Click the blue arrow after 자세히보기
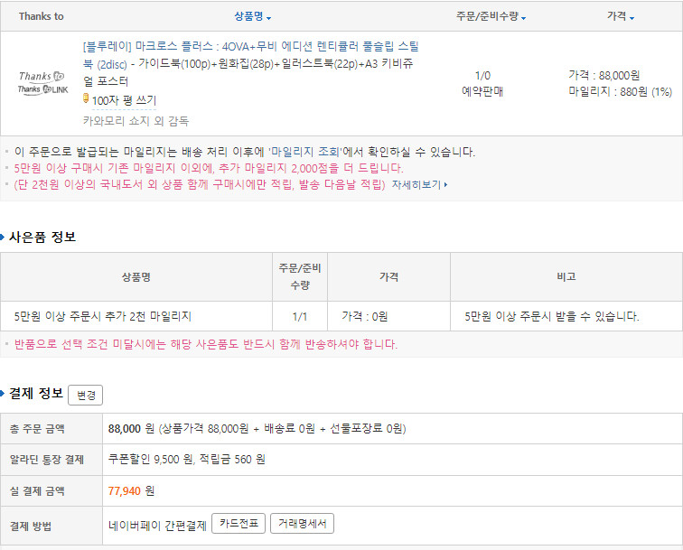The height and width of the screenshot is (550, 683). pos(446,184)
